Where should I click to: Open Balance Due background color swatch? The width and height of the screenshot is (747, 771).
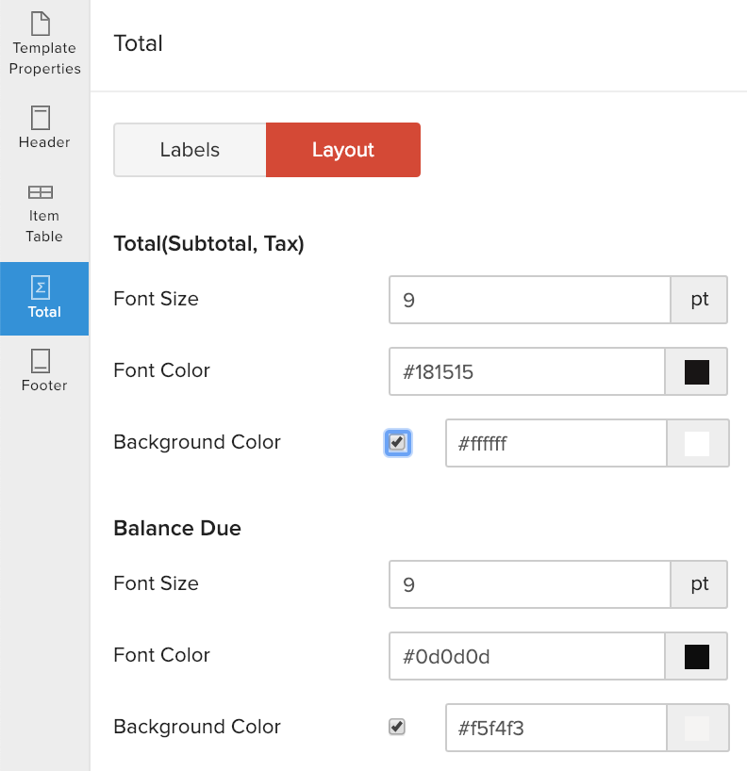[x=697, y=728]
